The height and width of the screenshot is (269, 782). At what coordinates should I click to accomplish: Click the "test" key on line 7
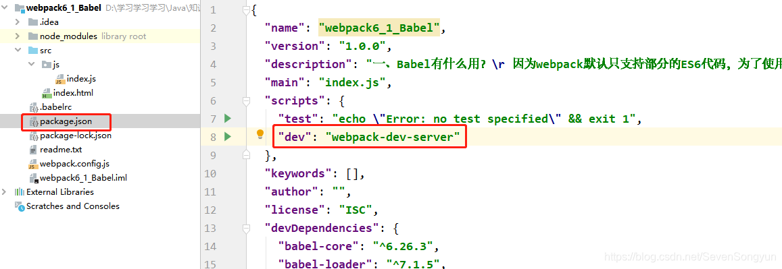tap(298, 119)
